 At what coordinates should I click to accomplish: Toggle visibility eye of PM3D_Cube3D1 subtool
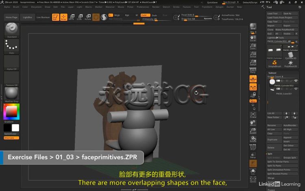[x=296, y=89]
